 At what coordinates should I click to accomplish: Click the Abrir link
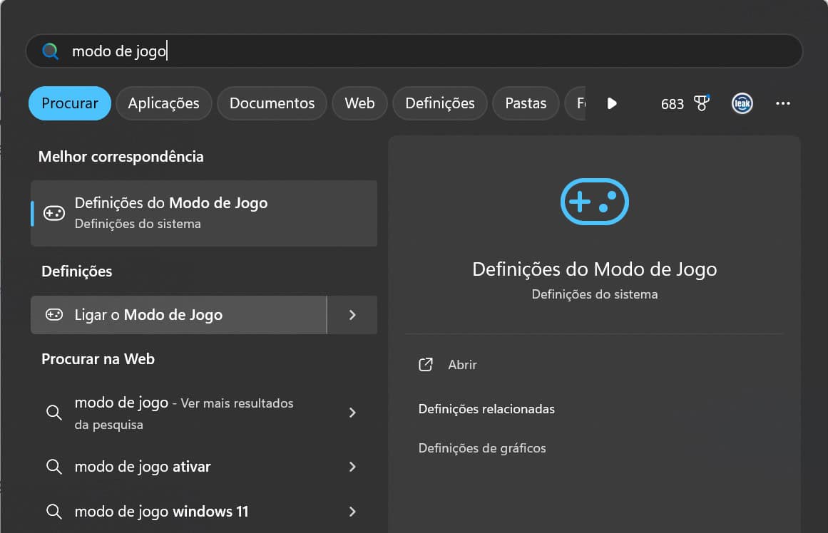pyautogui.click(x=463, y=364)
